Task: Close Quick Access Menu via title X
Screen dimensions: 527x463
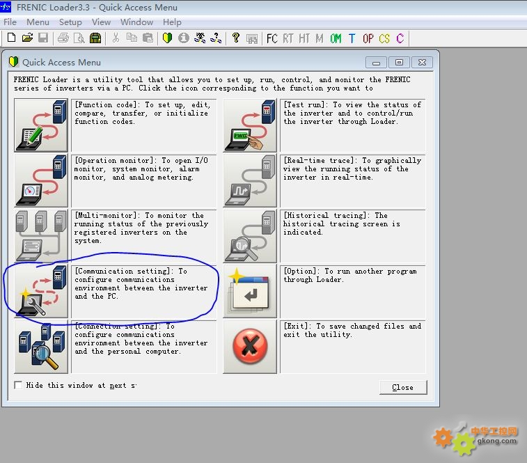Action: [x=422, y=63]
